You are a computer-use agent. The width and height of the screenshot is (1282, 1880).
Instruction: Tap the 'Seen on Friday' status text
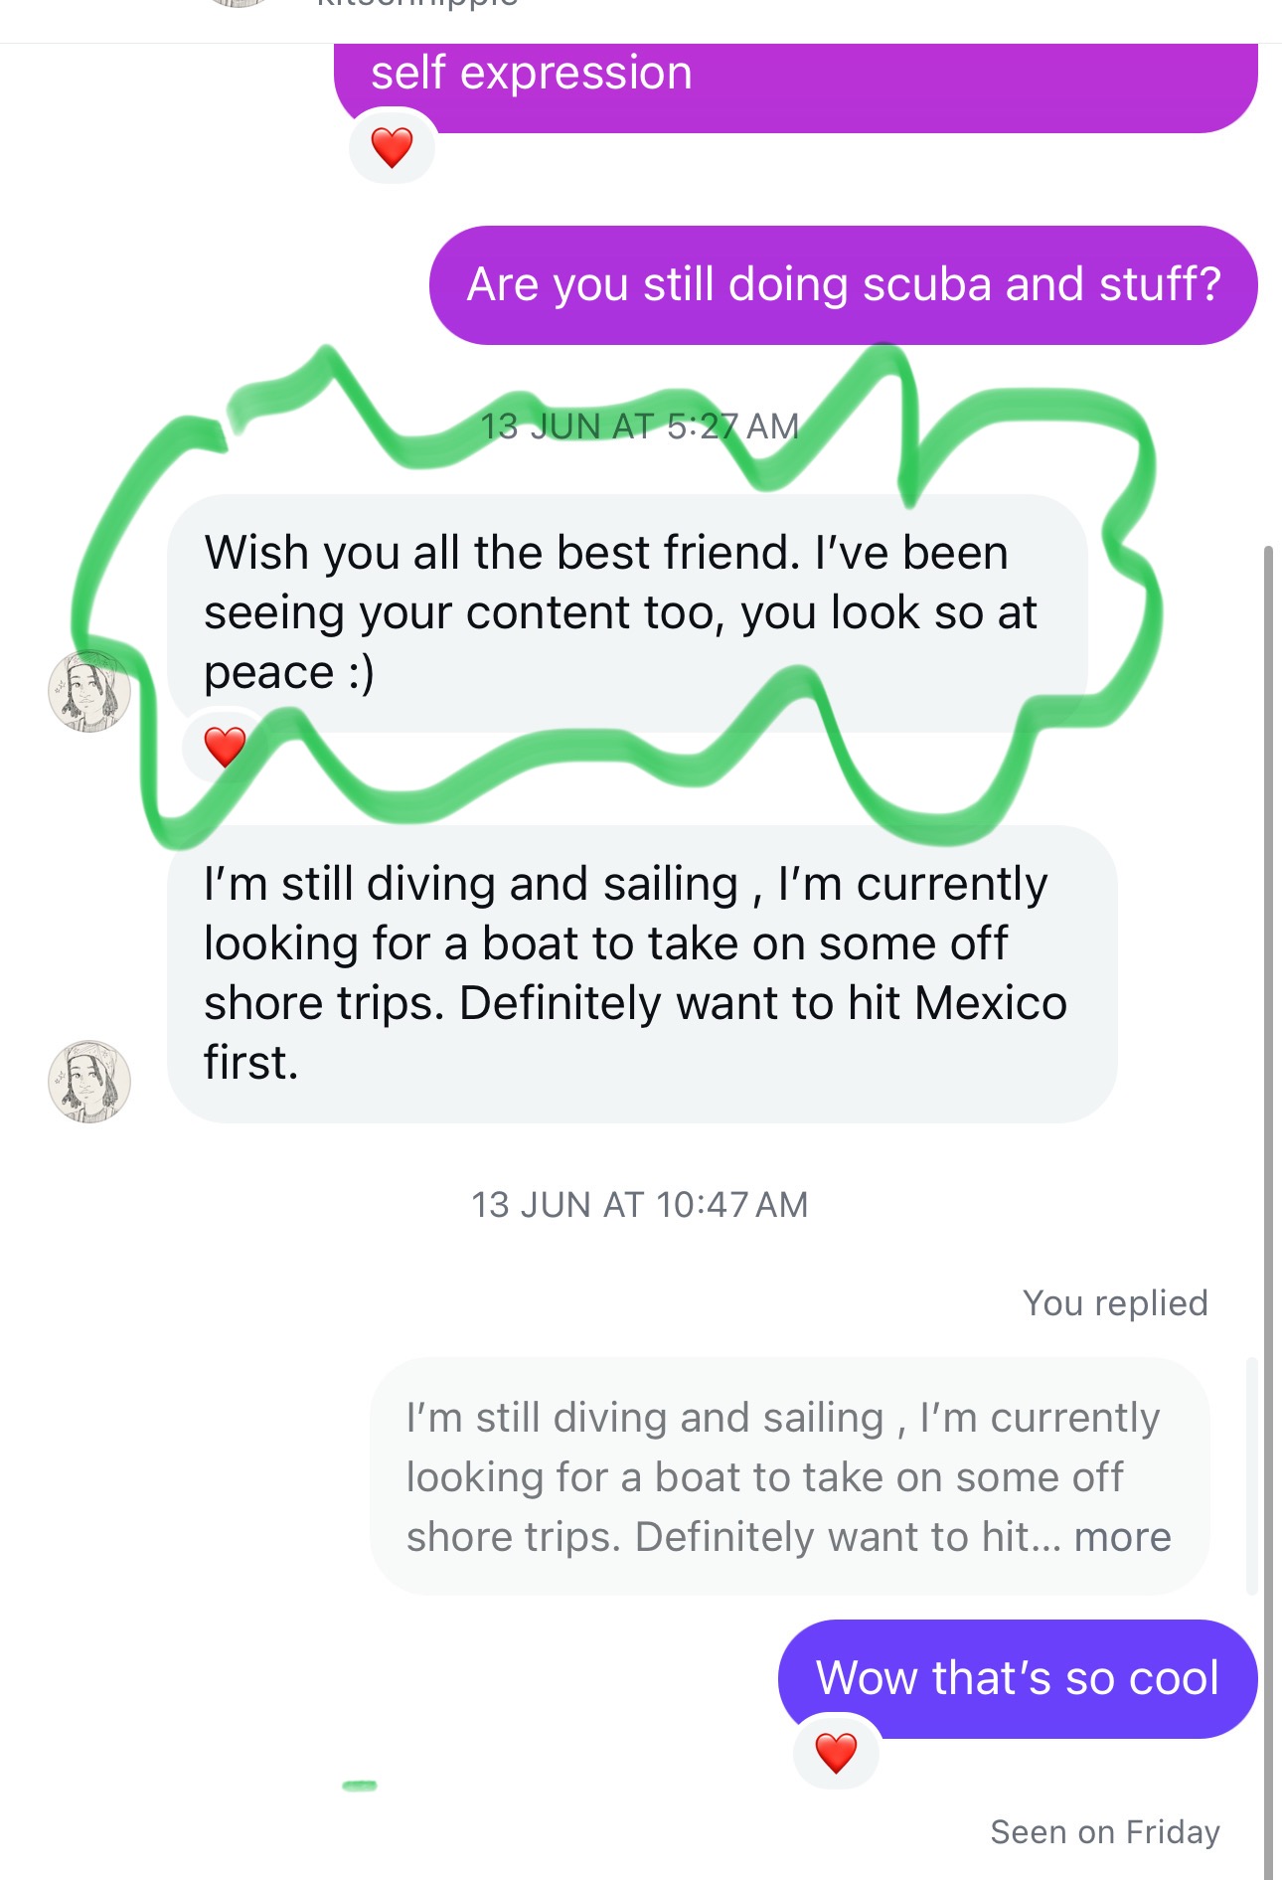(x=1105, y=1832)
